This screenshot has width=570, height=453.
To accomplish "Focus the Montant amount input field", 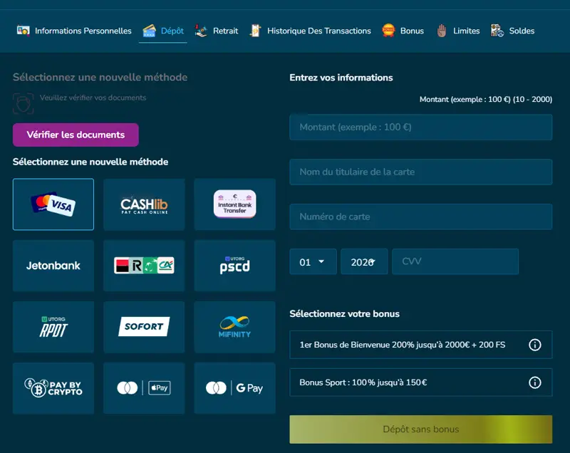I will pos(420,127).
